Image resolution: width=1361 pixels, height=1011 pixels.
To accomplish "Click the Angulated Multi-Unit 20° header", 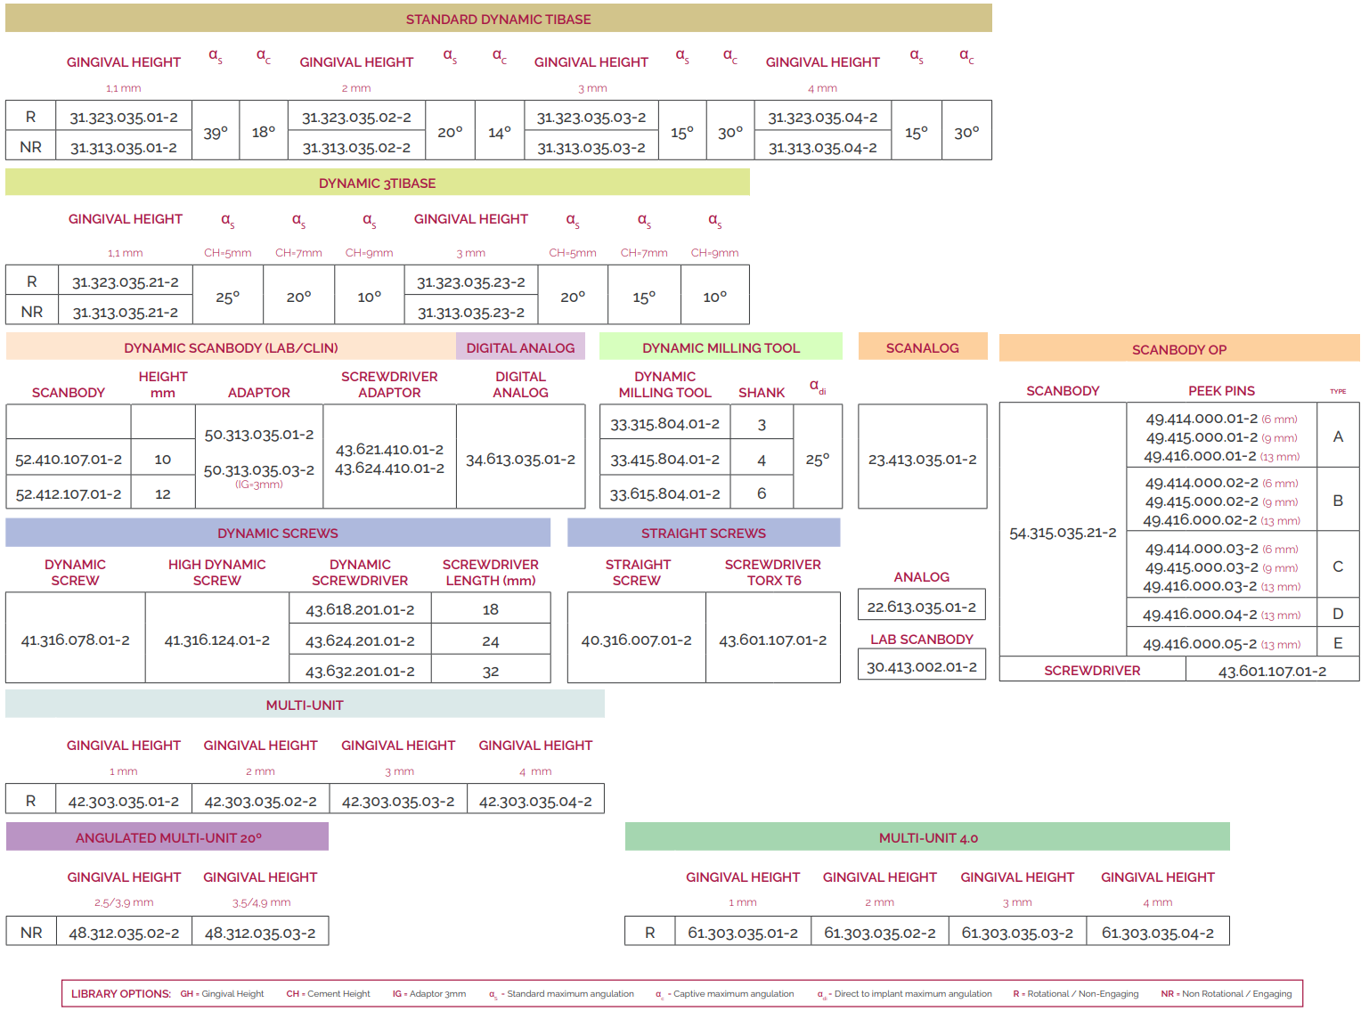I will point(168,837).
